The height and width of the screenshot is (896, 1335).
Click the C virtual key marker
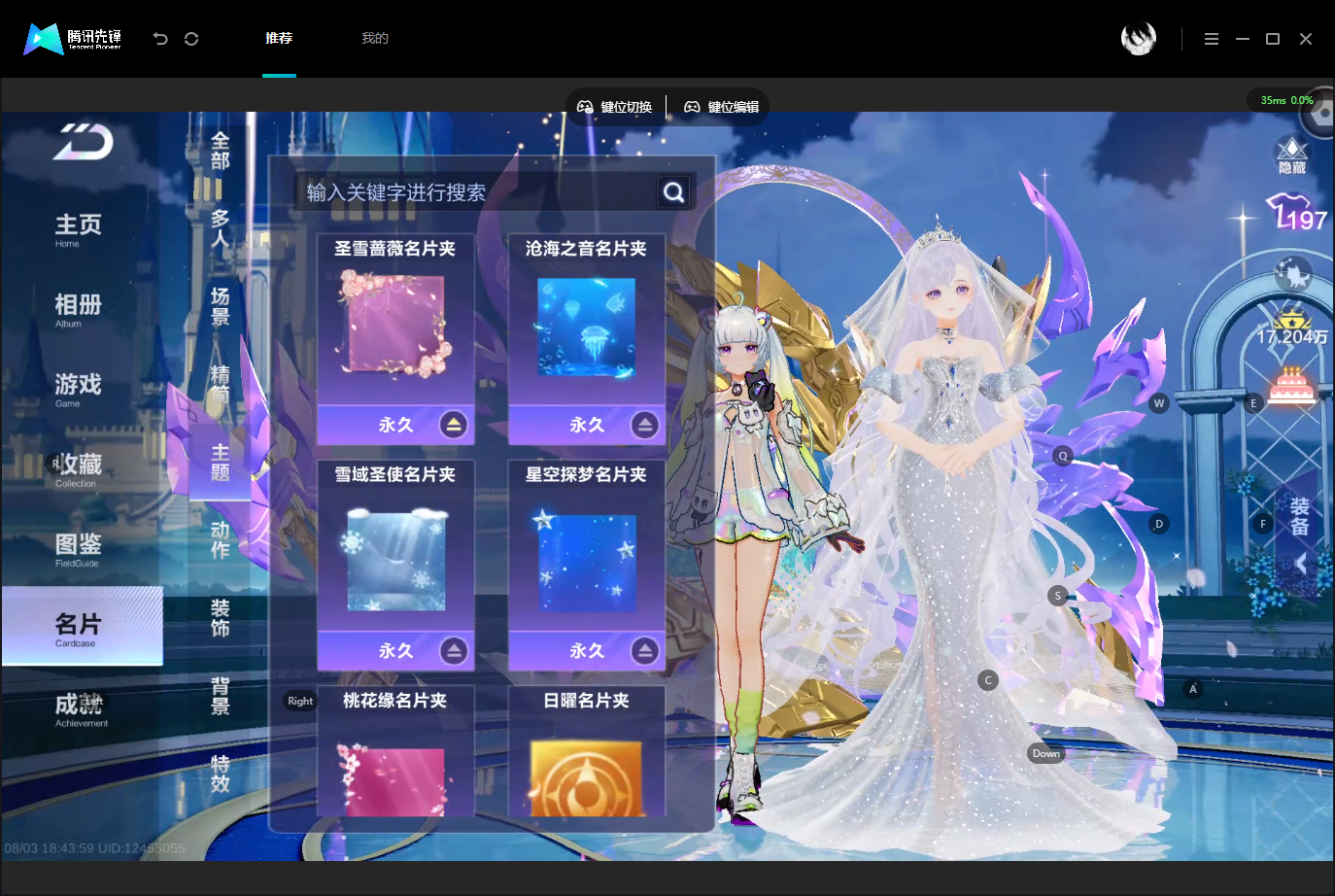tap(988, 680)
